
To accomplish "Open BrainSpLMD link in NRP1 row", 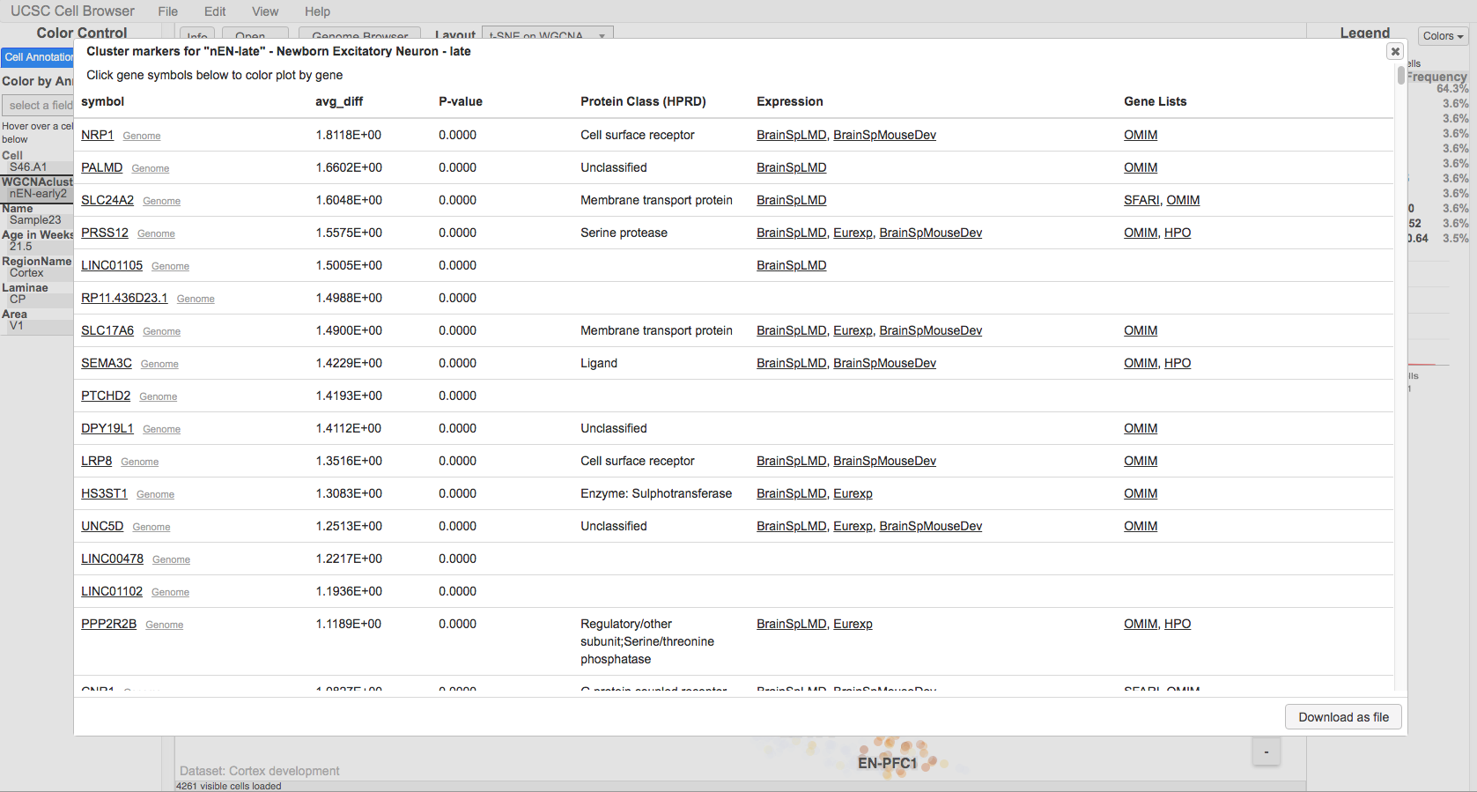I will [791, 135].
